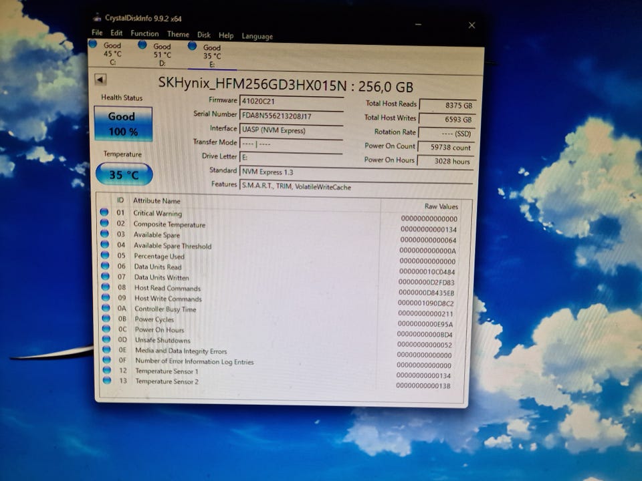Click status circle of Host Write Commands row
The width and height of the screenshot is (642, 481).
pos(106,297)
